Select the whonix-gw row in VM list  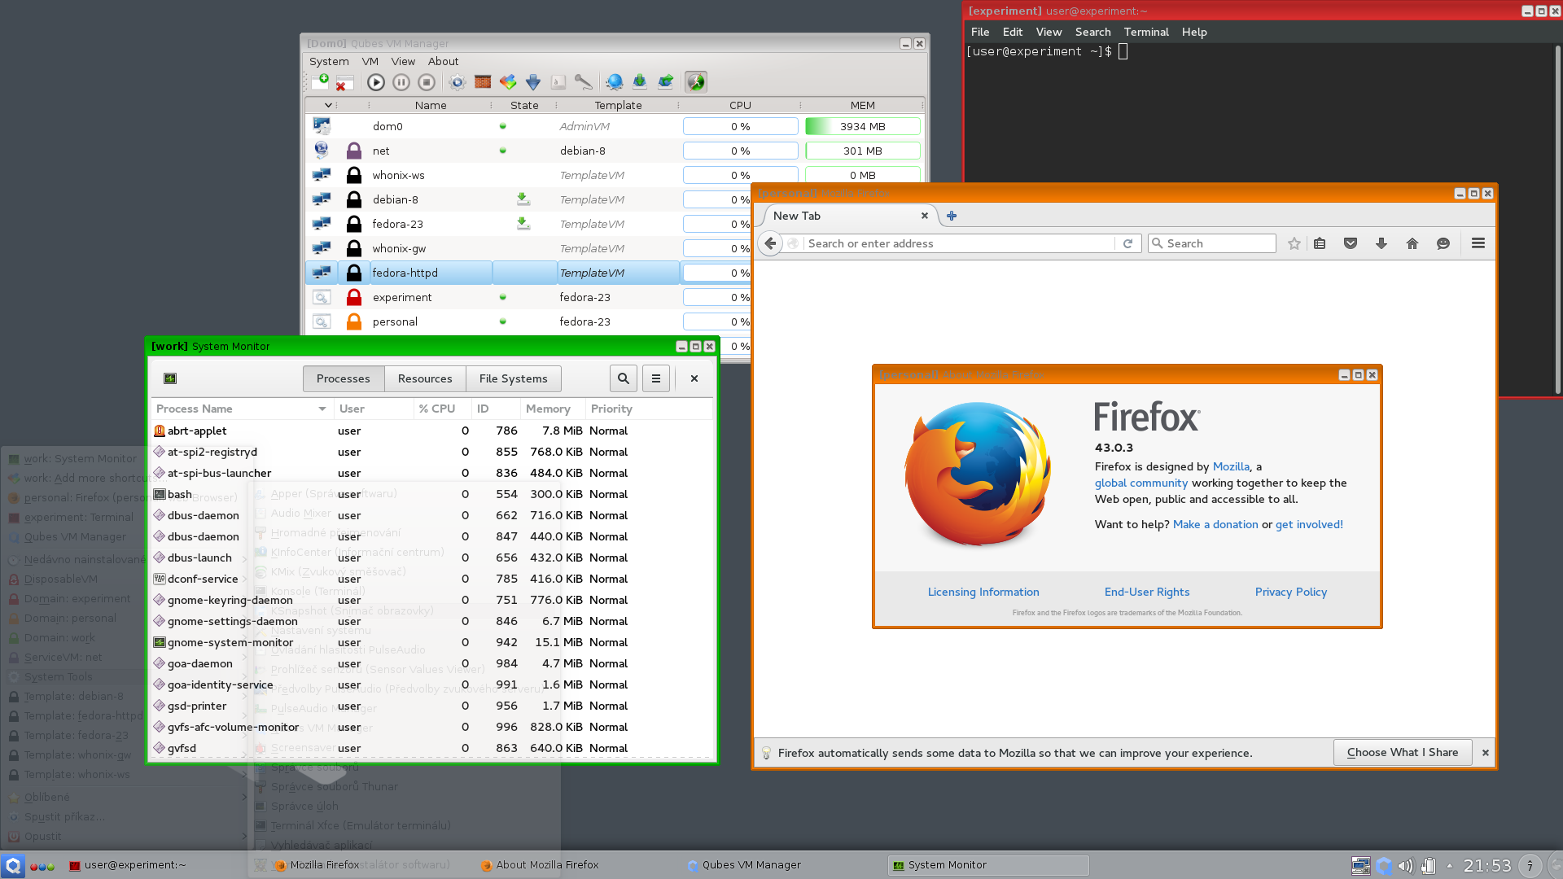527,248
